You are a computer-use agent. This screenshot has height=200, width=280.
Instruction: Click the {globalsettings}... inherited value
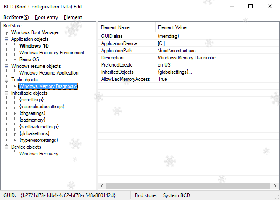tap(175, 72)
